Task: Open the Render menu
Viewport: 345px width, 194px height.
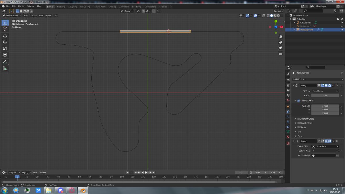Action: pyautogui.click(x=22, y=6)
